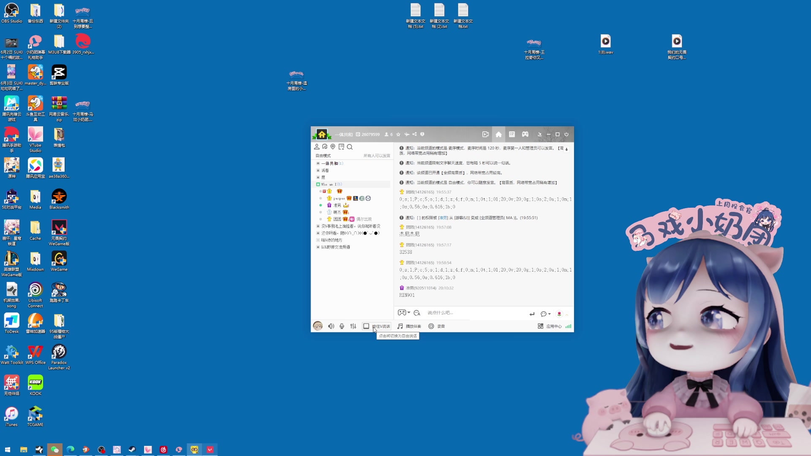Screen dimensions: 811x456
Task: Open the video tab icon in header
Action: click(485, 134)
